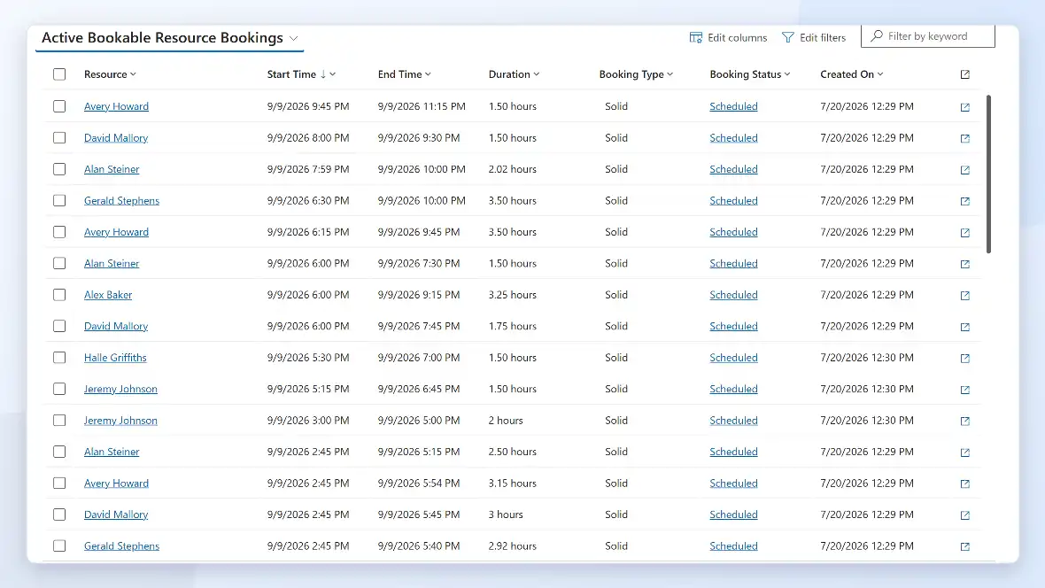Open the End Time column header menu
Viewport: 1045px width, 588px height.
pyautogui.click(x=405, y=74)
